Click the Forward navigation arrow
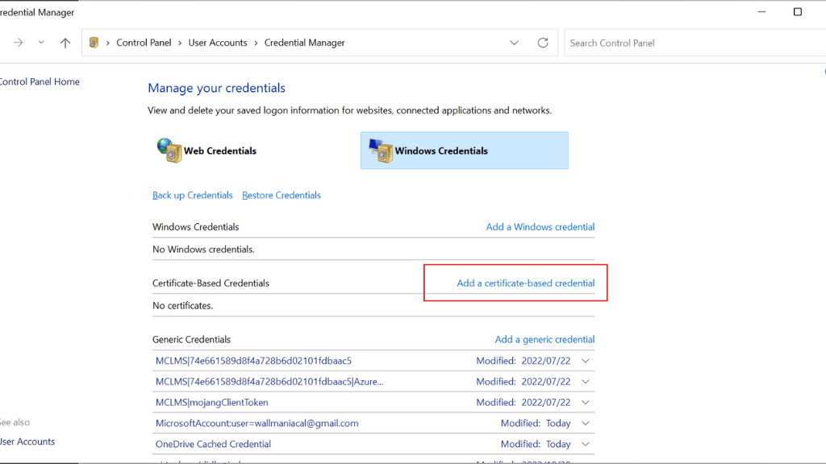The width and height of the screenshot is (826, 464). [x=18, y=43]
